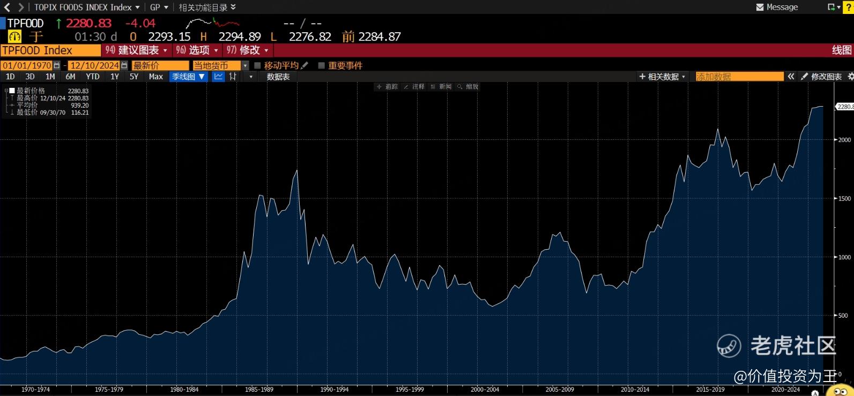The image size is (854, 396).
Task: Open the 相关数据 dropdown
Action: tap(663, 77)
